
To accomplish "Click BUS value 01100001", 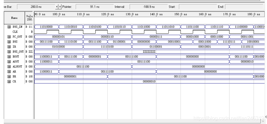I will coord(119,42).
